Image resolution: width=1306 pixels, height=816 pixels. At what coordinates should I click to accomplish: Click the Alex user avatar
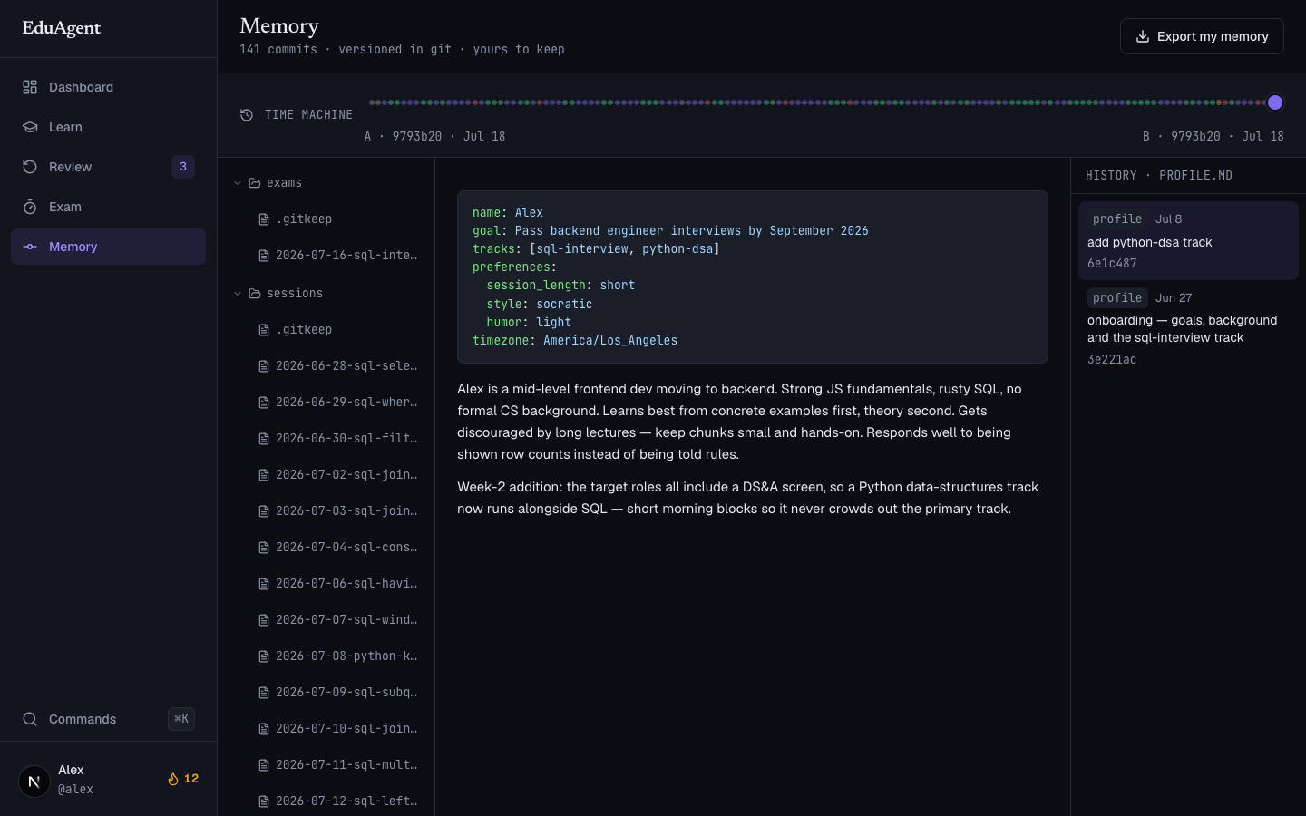tap(34, 781)
